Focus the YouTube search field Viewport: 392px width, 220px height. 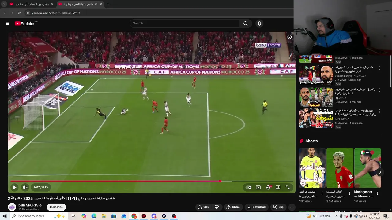coord(184,24)
